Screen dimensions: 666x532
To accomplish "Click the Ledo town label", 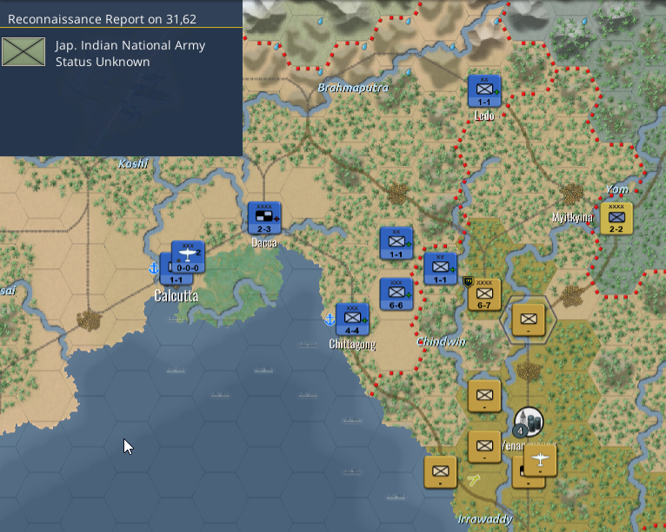I will (484, 115).
